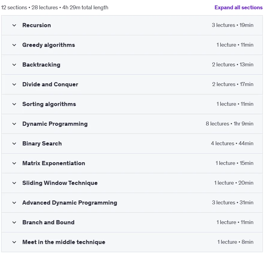Expand the Binary Search chevron
The image size is (264, 253).
(14, 144)
